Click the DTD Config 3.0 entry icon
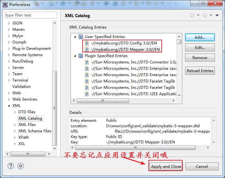This screenshot has height=178, width=225. tap(87, 43)
